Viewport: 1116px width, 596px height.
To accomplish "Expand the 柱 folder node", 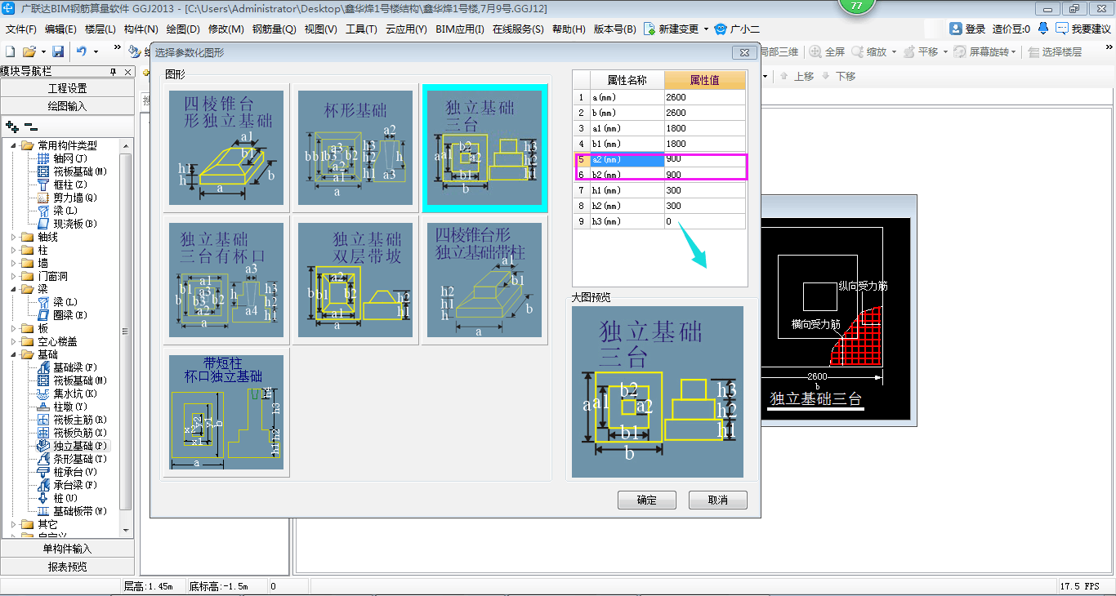I will pos(14,250).
